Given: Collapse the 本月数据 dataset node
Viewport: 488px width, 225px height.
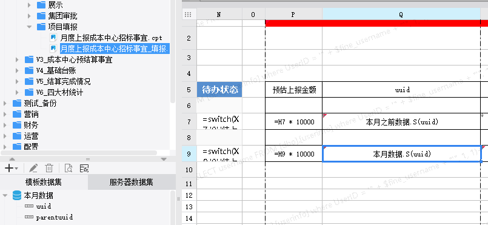Looking at the screenshot, I should click(x=5, y=195).
